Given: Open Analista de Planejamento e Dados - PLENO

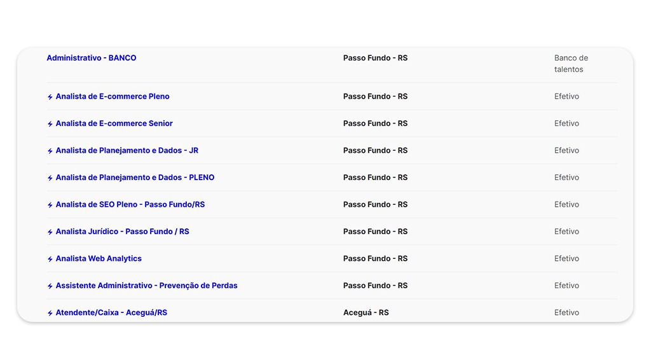Looking at the screenshot, I should [135, 177].
